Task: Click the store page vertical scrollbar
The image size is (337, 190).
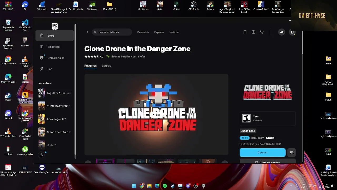Action: pyautogui.click(x=303, y=42)
